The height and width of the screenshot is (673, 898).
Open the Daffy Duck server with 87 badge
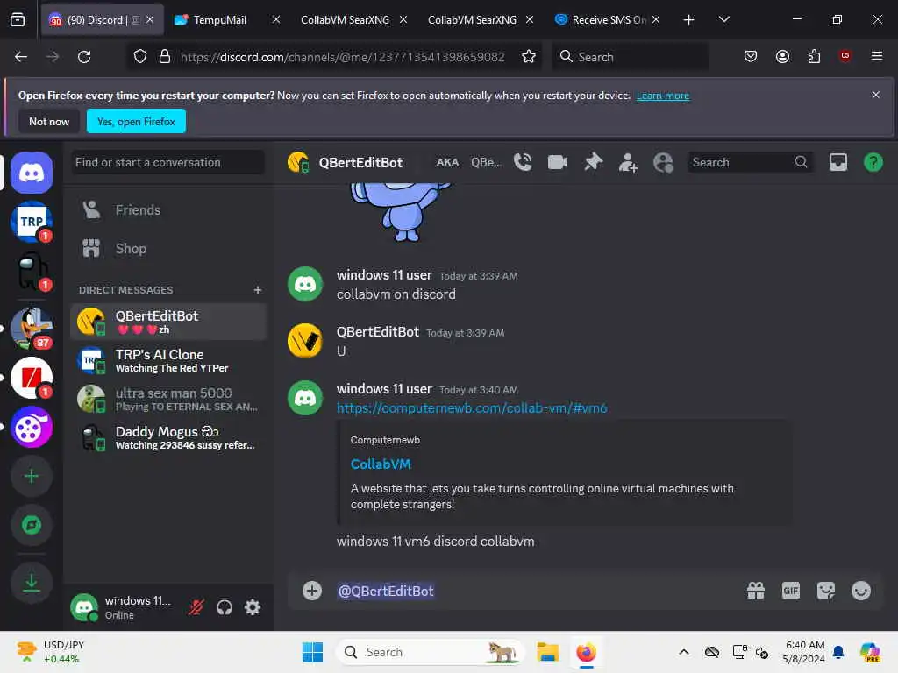pos(32,329)
